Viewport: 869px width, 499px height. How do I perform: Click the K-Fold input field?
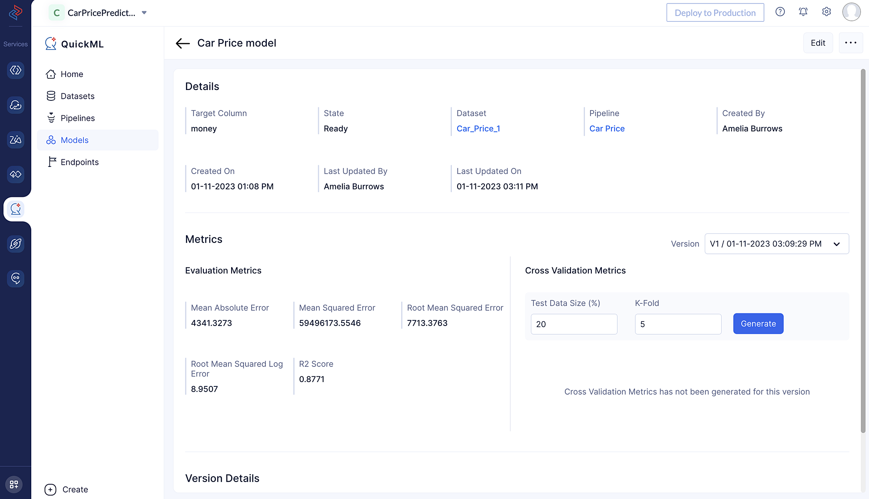(678, 323)
